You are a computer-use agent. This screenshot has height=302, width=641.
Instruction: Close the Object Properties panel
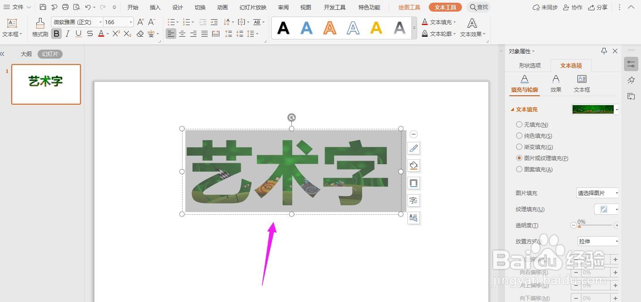pos(615,51)
